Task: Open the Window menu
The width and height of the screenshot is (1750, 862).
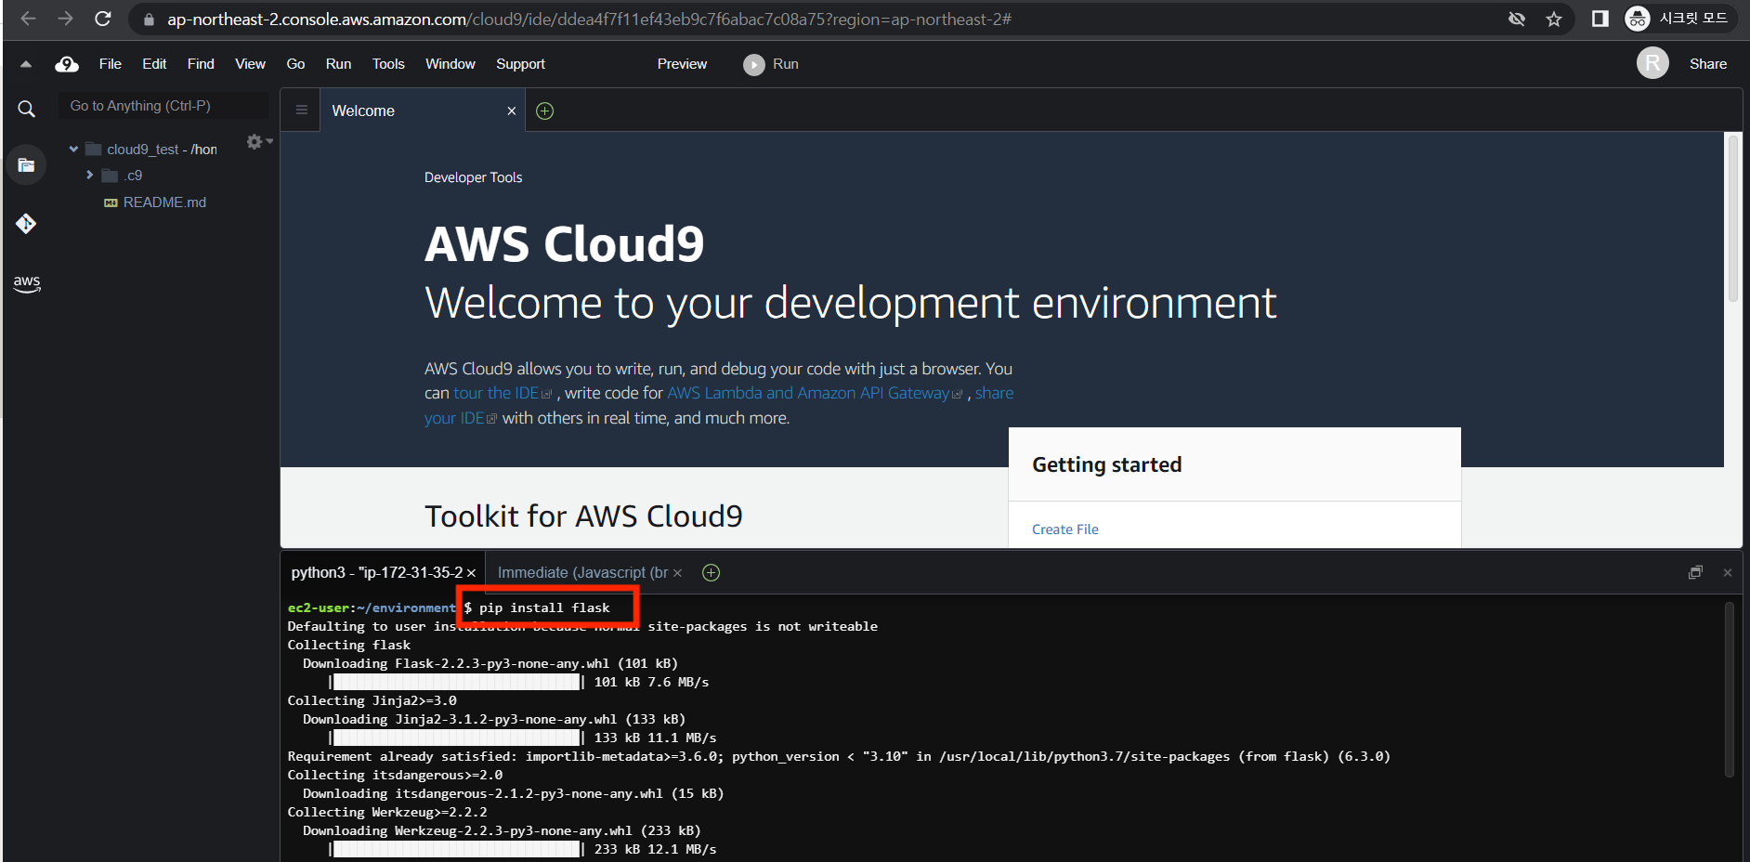Action: point(451,64)
